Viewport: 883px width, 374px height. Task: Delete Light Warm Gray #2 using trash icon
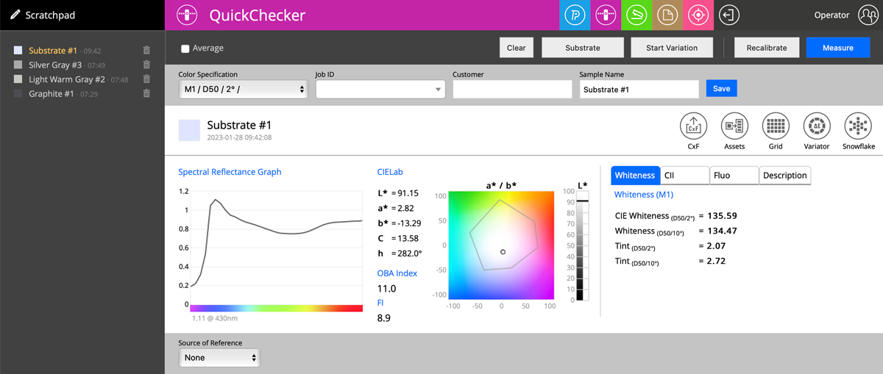pos(146,79)
